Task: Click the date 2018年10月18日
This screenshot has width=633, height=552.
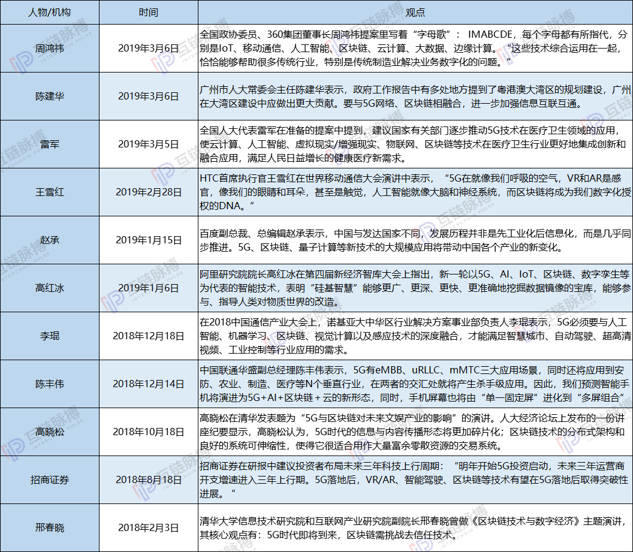Action: point(149,432)
